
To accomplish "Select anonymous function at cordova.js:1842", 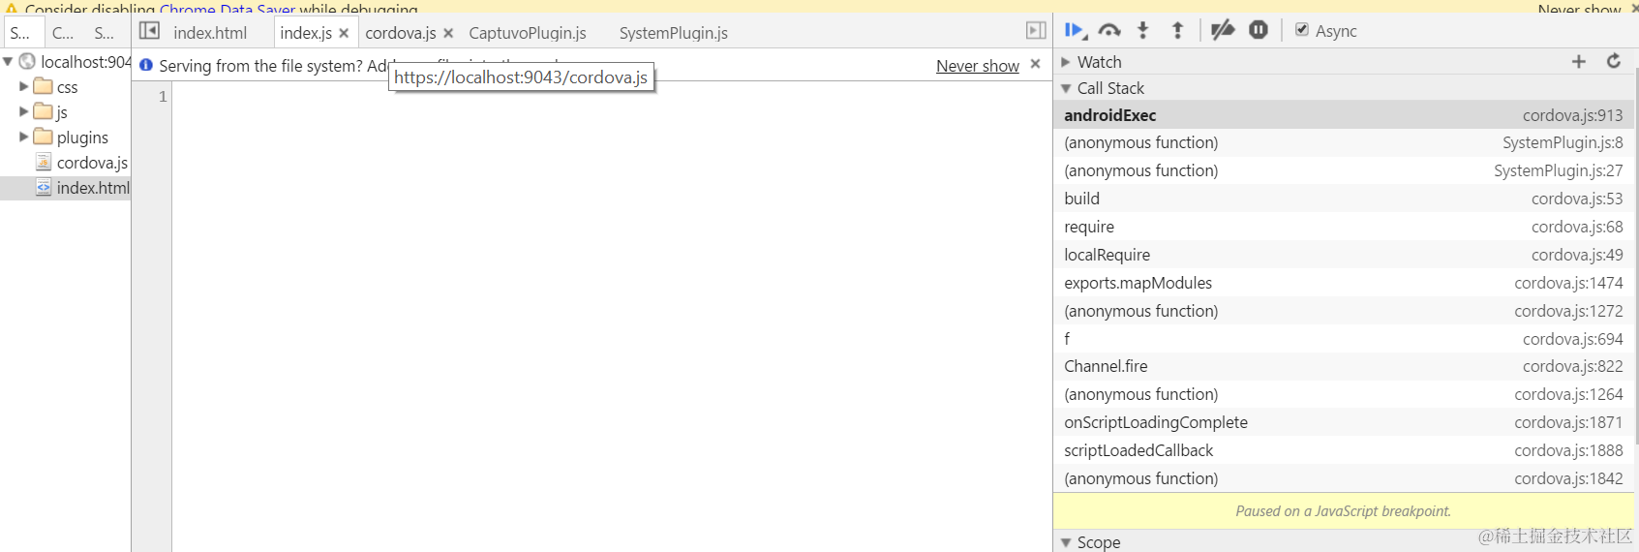I will pyautogui.click(x=1344, y=478).
